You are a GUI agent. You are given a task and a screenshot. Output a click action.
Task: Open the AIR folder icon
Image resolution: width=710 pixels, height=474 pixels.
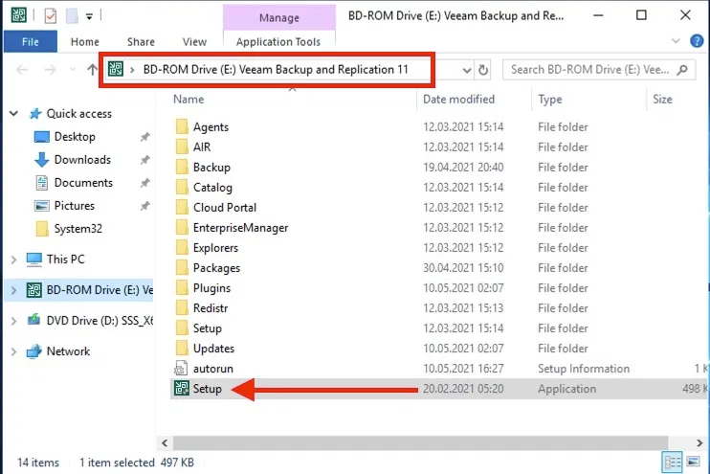pyautogui.click(x=182, y=147)
